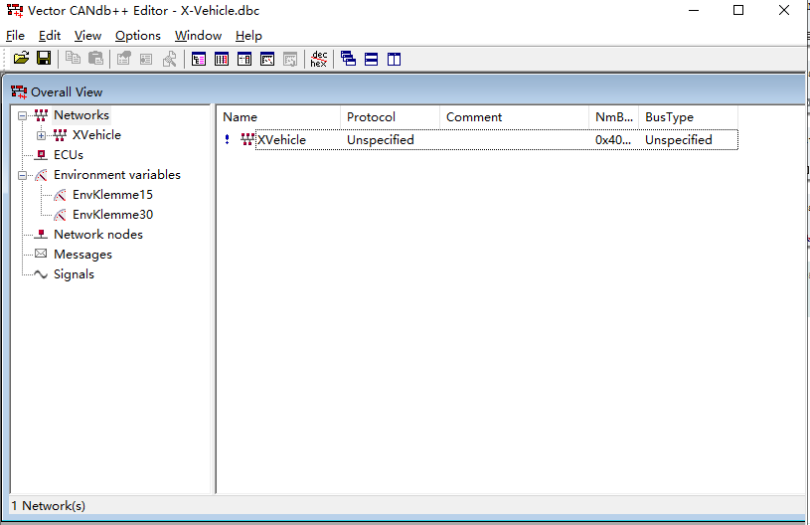Image resolution: width=810 pixels, height=525 pixels.
Task: Select XVehicle network in tree
Action: click(x=96, y=135)
